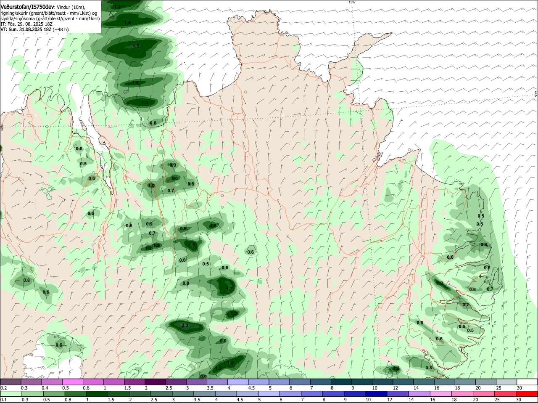
Task: Click the 0.2 label in the snow legend
Action: [x=3, y=388]
